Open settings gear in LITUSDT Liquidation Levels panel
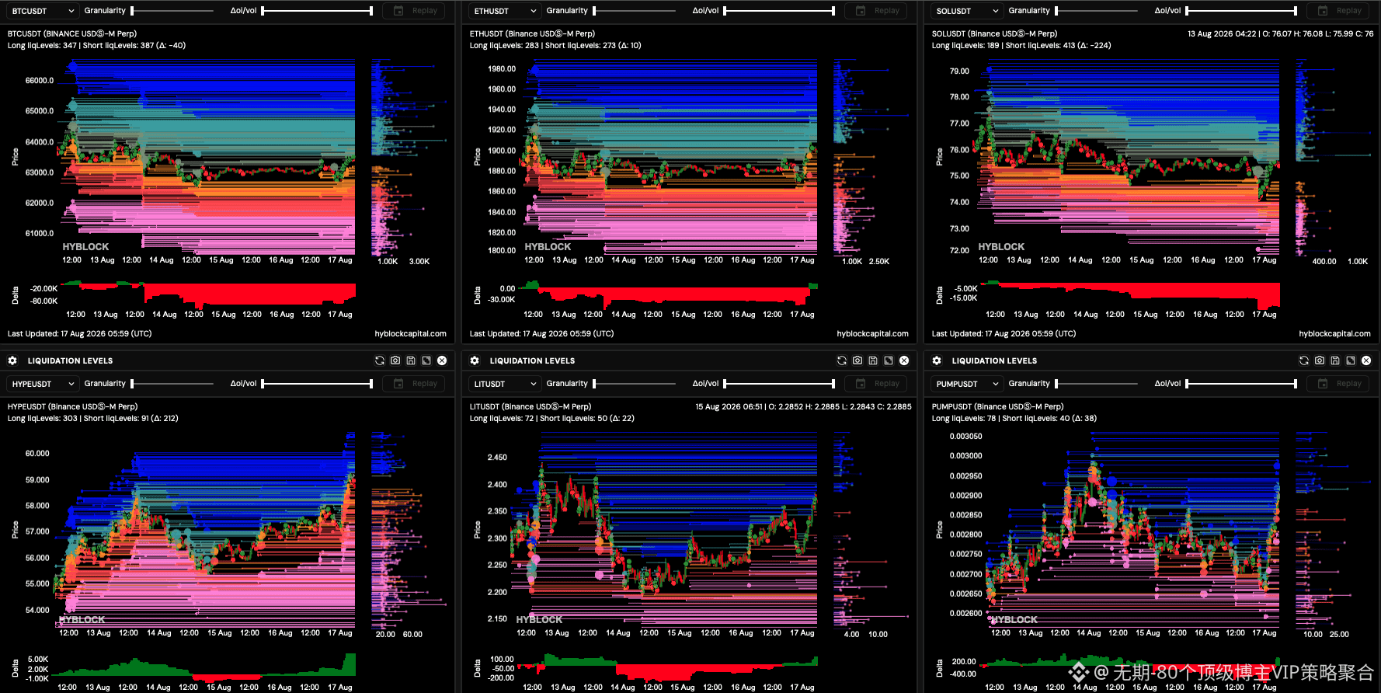 tap(475, 360)
